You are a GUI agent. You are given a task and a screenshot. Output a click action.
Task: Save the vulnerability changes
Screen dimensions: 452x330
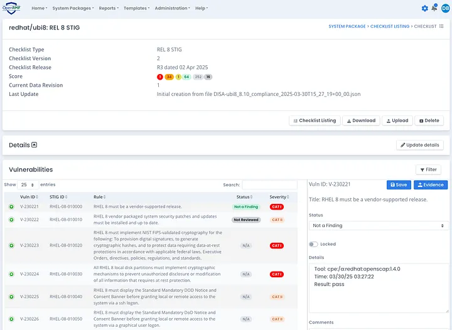pos(399,185)
